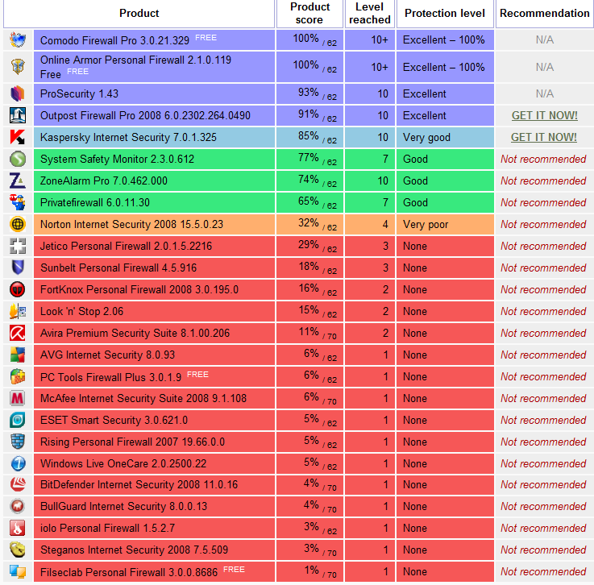Select Windows Live OneCare 2.0.2500.22 name
The height and width of the screenshot is (585, 594).
tap(123, 463)
